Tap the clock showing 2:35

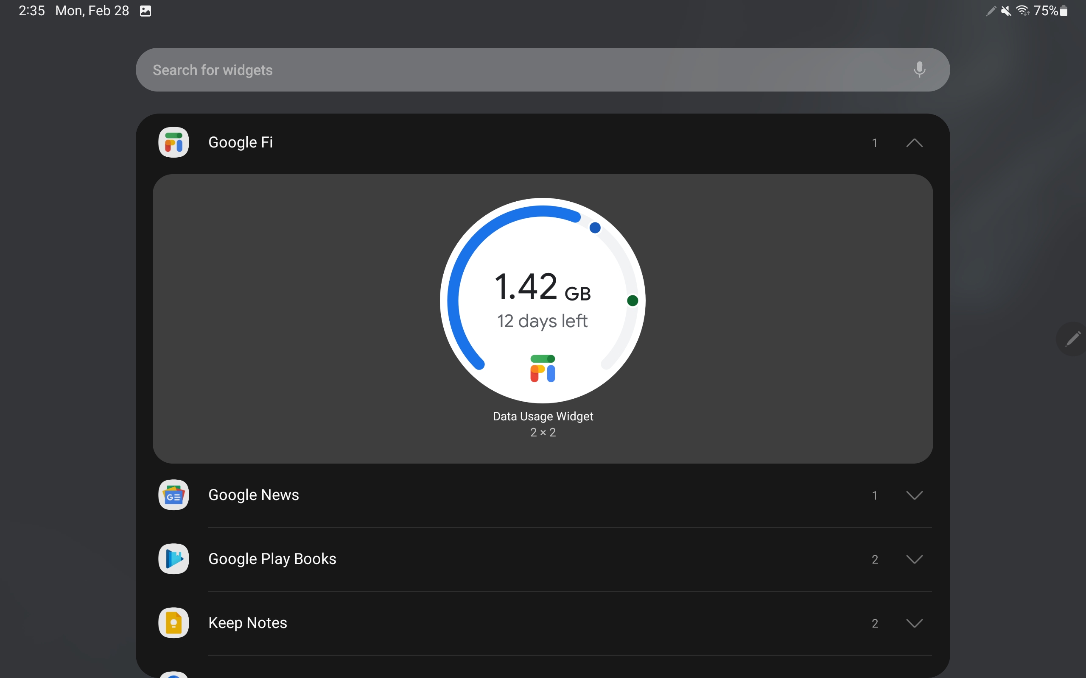[x=31, y=11]
